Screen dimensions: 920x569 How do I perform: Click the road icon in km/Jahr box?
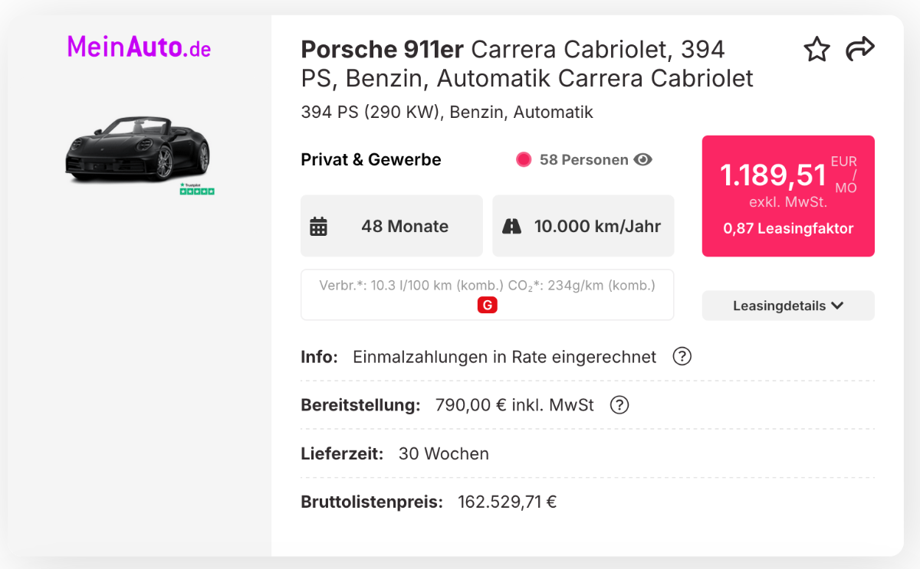[x=511, y=227]
